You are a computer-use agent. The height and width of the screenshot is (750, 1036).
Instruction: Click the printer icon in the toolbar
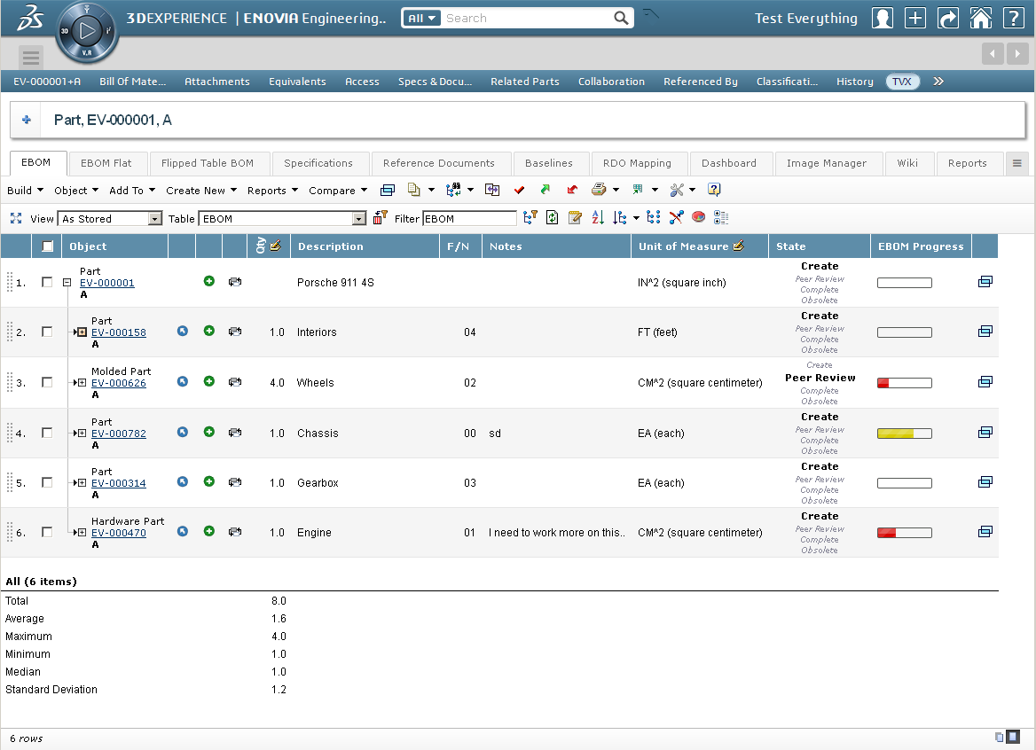point(599,190)
